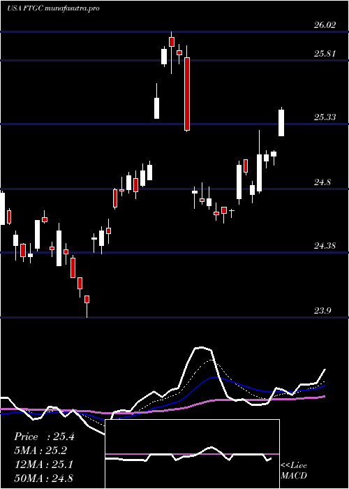The image size is (349, 489).
Task: Click the MACD inset chart panel
Action: click(192, 454)
